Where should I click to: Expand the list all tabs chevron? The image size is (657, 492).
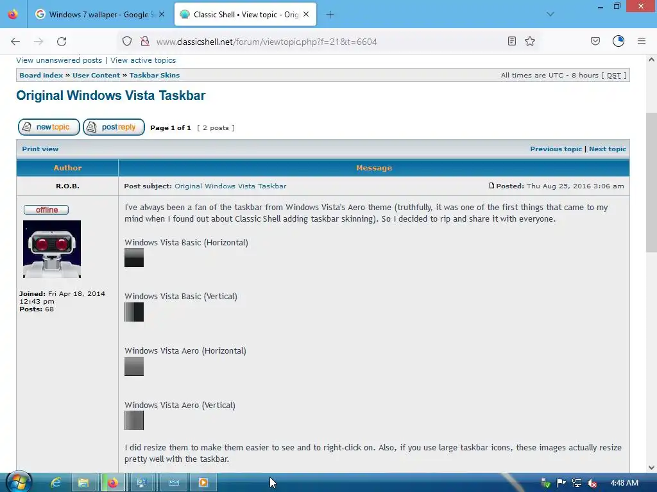[550, 14]
